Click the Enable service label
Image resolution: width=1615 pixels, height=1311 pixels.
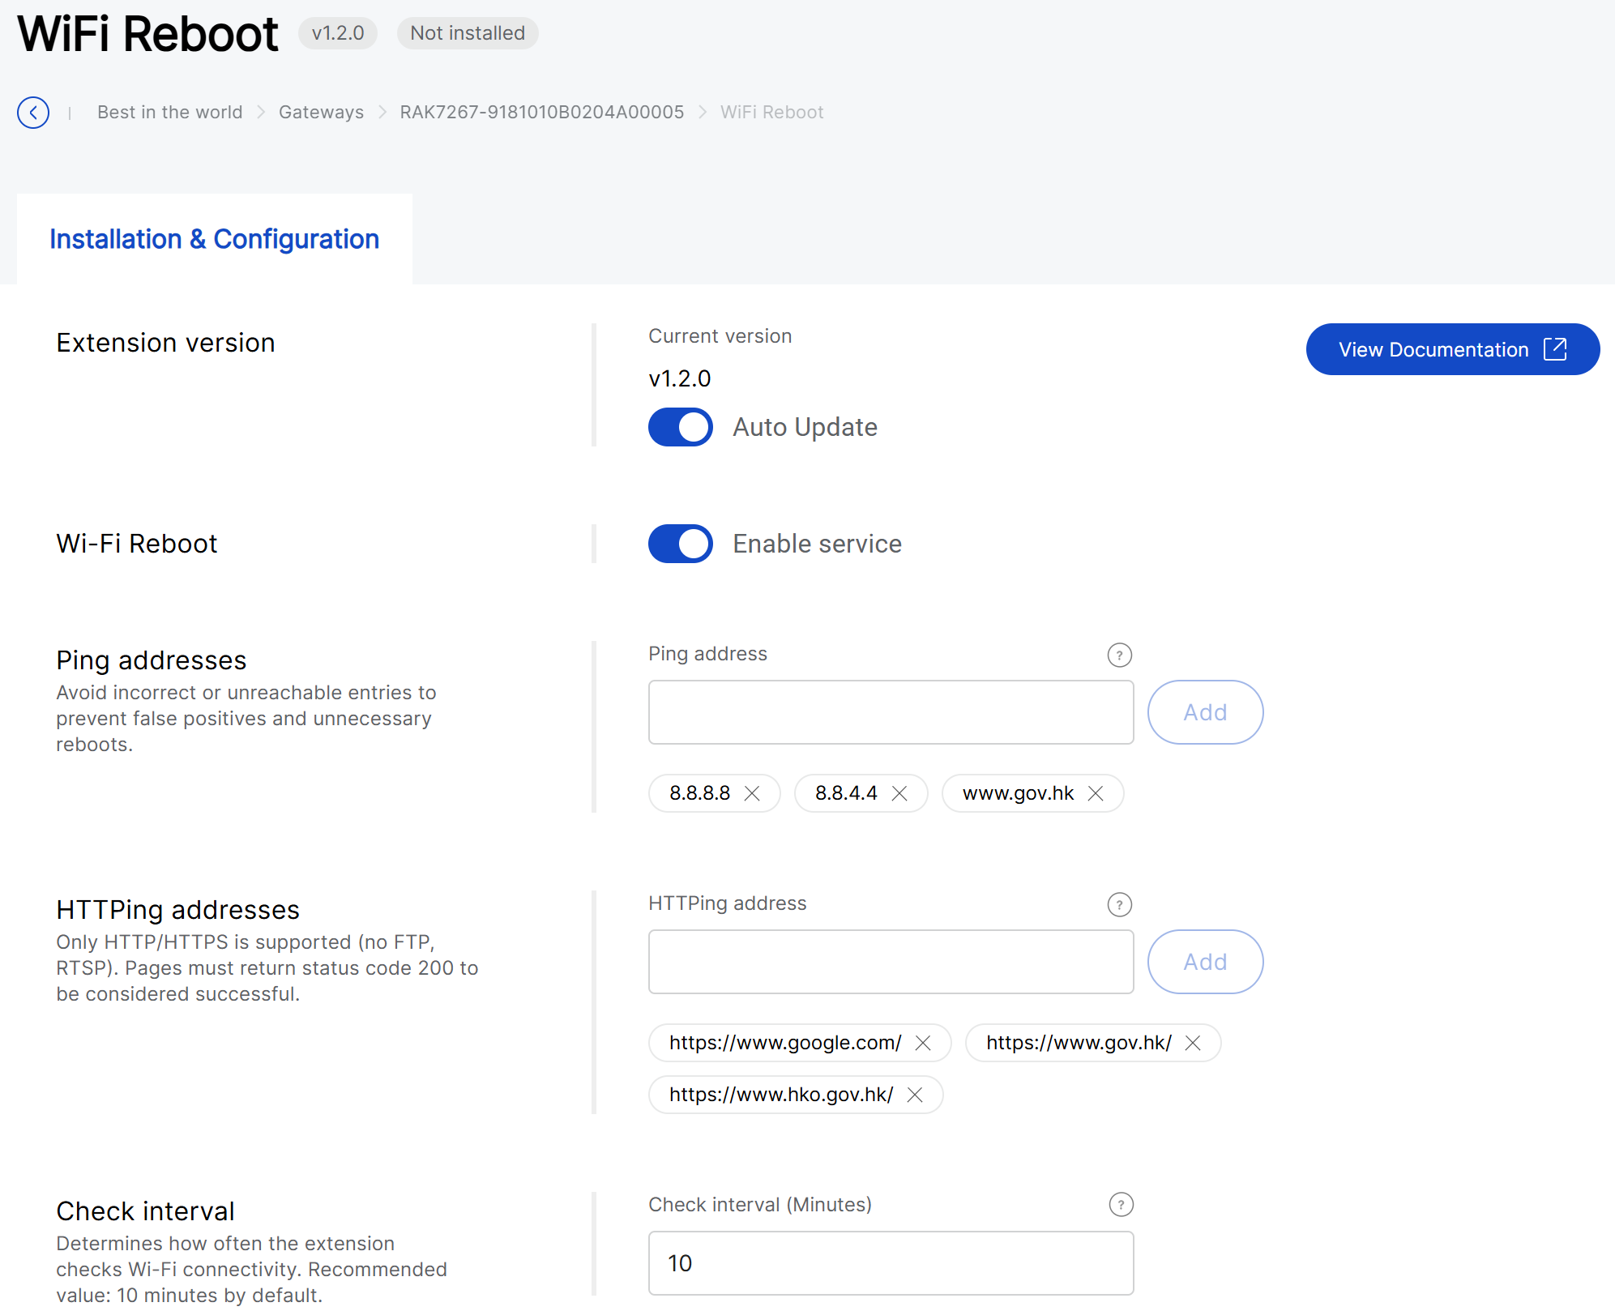click(817, 544)
